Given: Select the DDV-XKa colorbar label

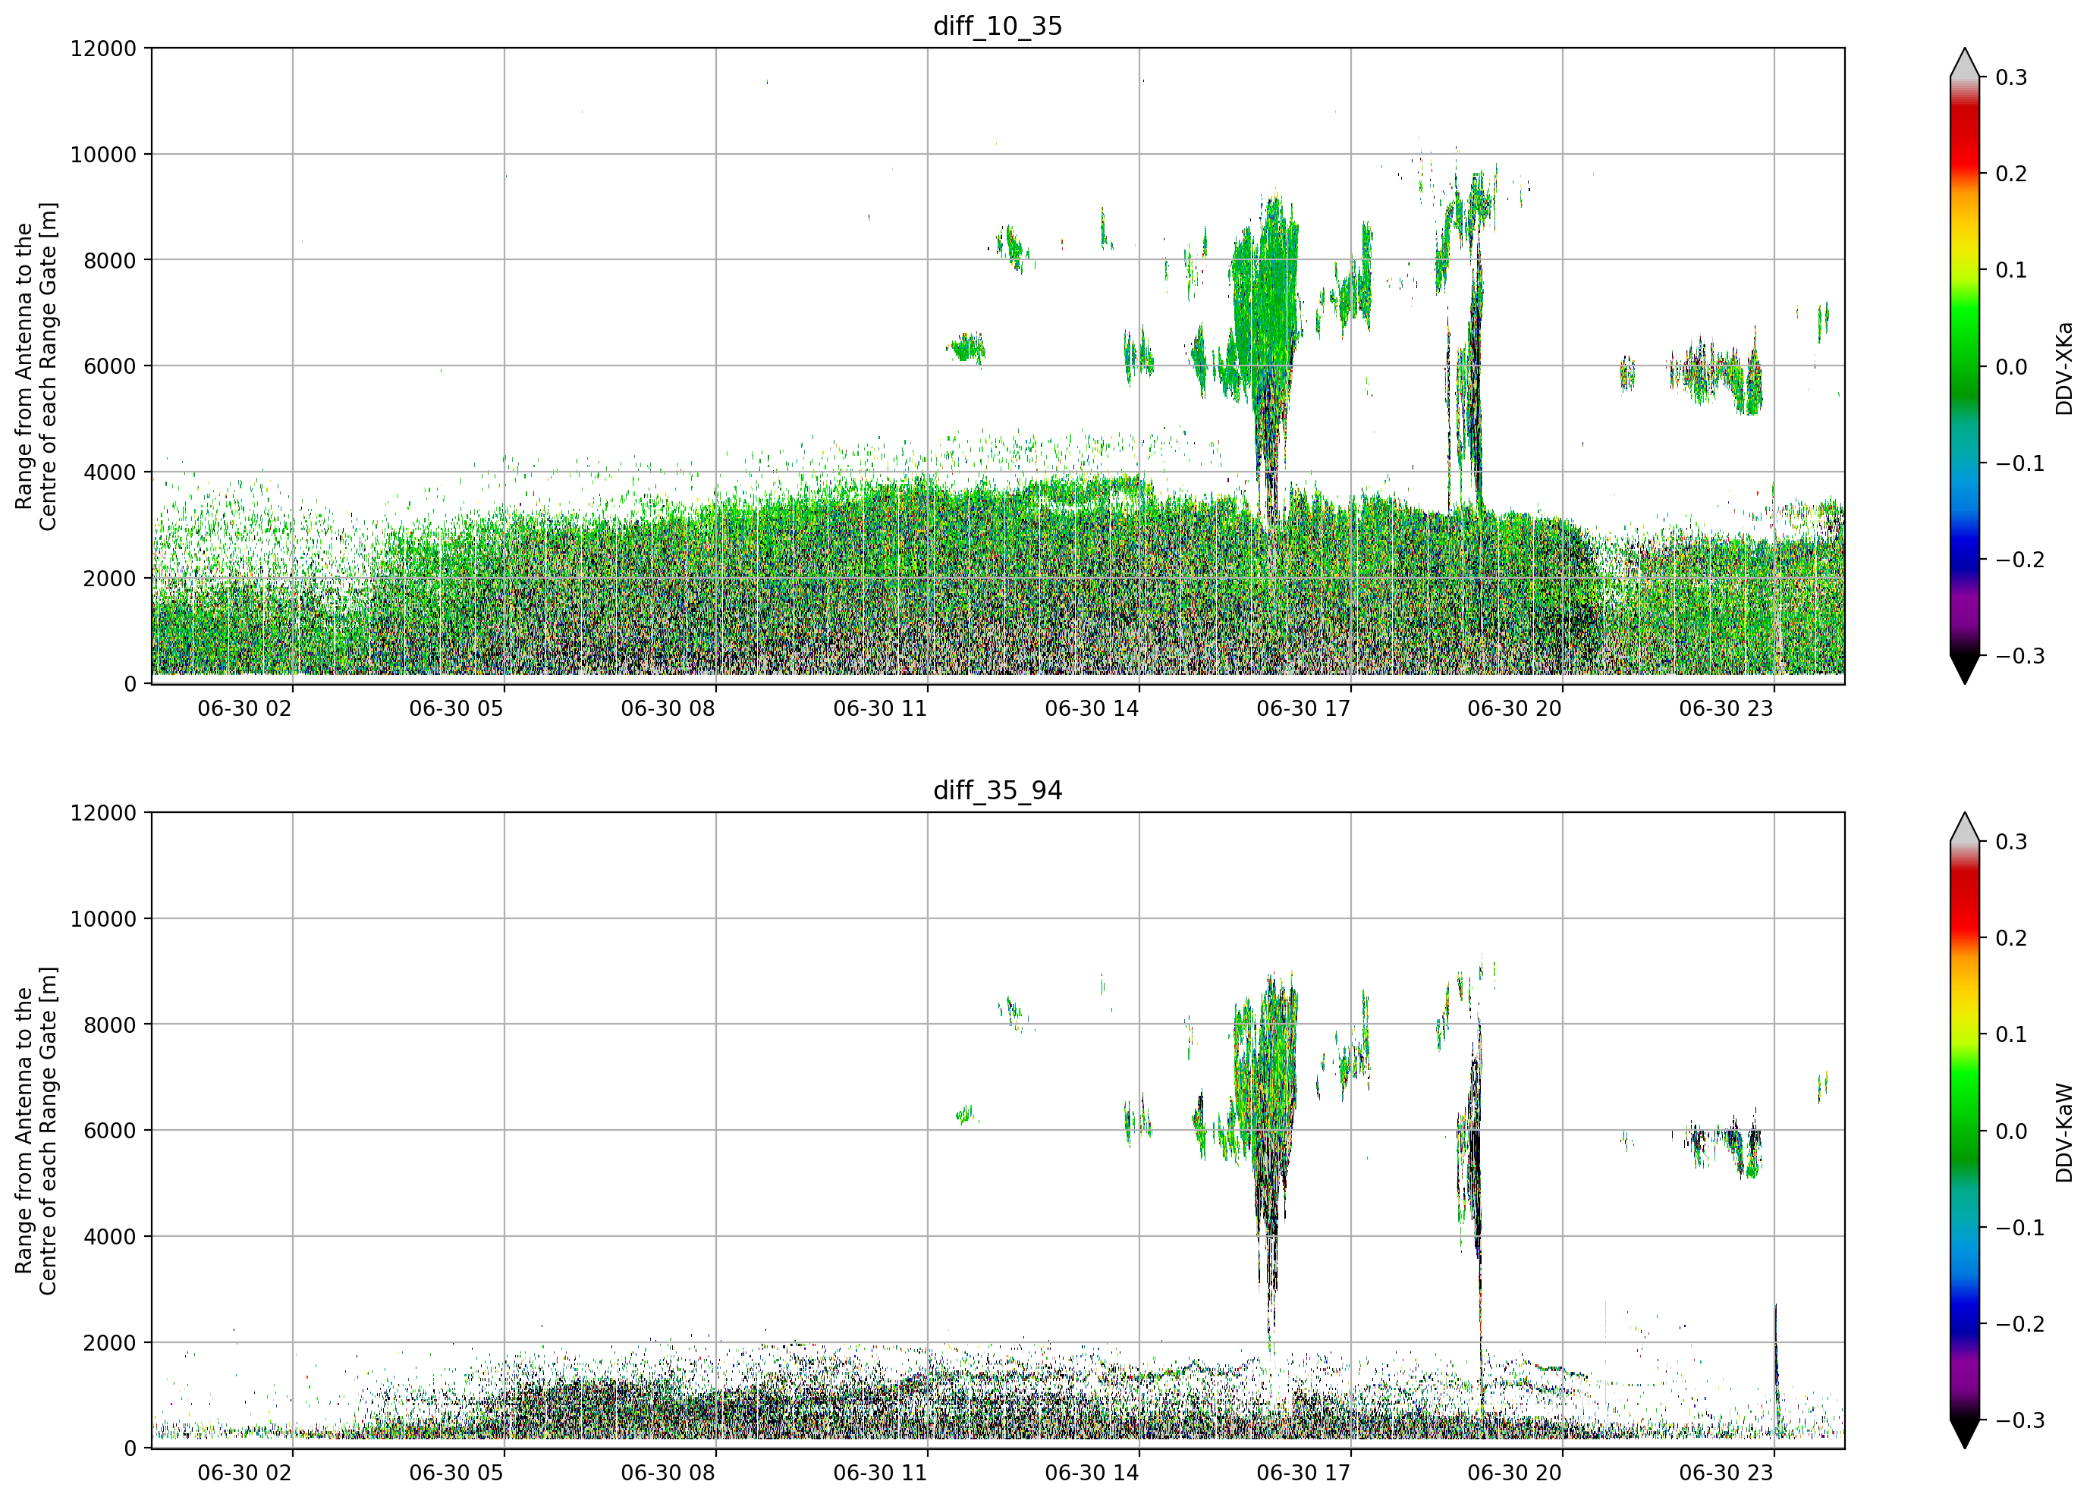Looking at the screenshot, I should point(2064,368).
